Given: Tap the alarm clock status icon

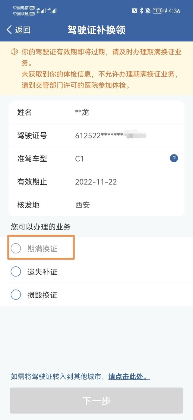Looking at the screenshot, I should tap(134, 11).
